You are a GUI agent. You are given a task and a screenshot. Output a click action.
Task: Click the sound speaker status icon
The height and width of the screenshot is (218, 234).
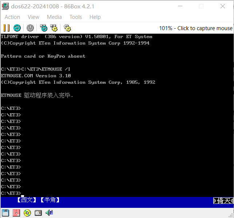(49, 213)
